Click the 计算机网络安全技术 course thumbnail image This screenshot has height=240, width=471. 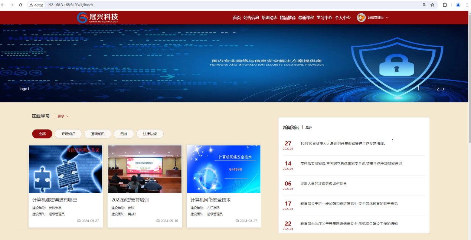coord(223,169)
